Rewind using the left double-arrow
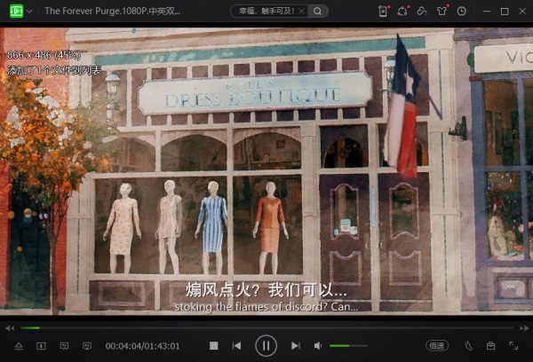 10,328
